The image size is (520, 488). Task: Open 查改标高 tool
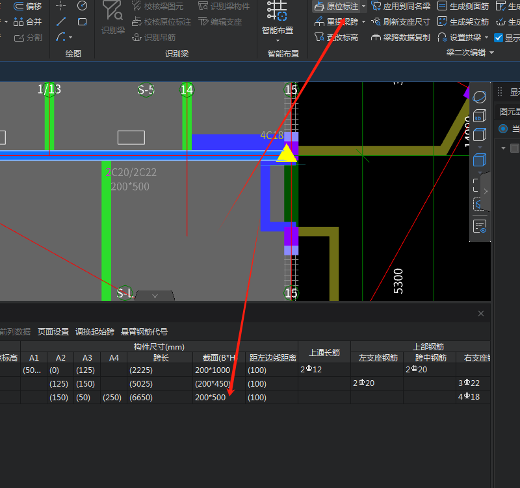pos(336,38)
